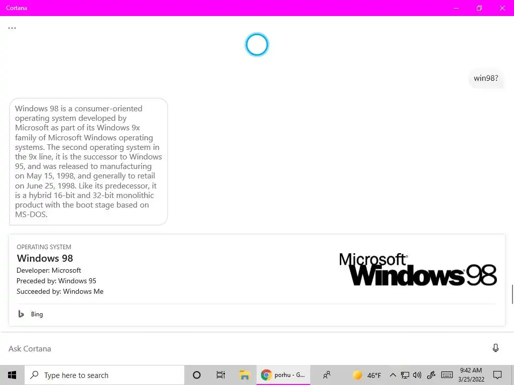Close the Cortana window
Viewport: 514px width, 385px height.
(502, 8)
